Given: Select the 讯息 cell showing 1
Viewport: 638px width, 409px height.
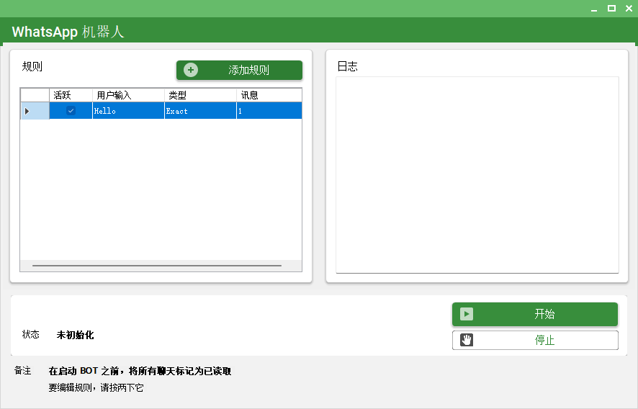Looking at the screenshot, I should pyautogui.click(x=269, y=111).
